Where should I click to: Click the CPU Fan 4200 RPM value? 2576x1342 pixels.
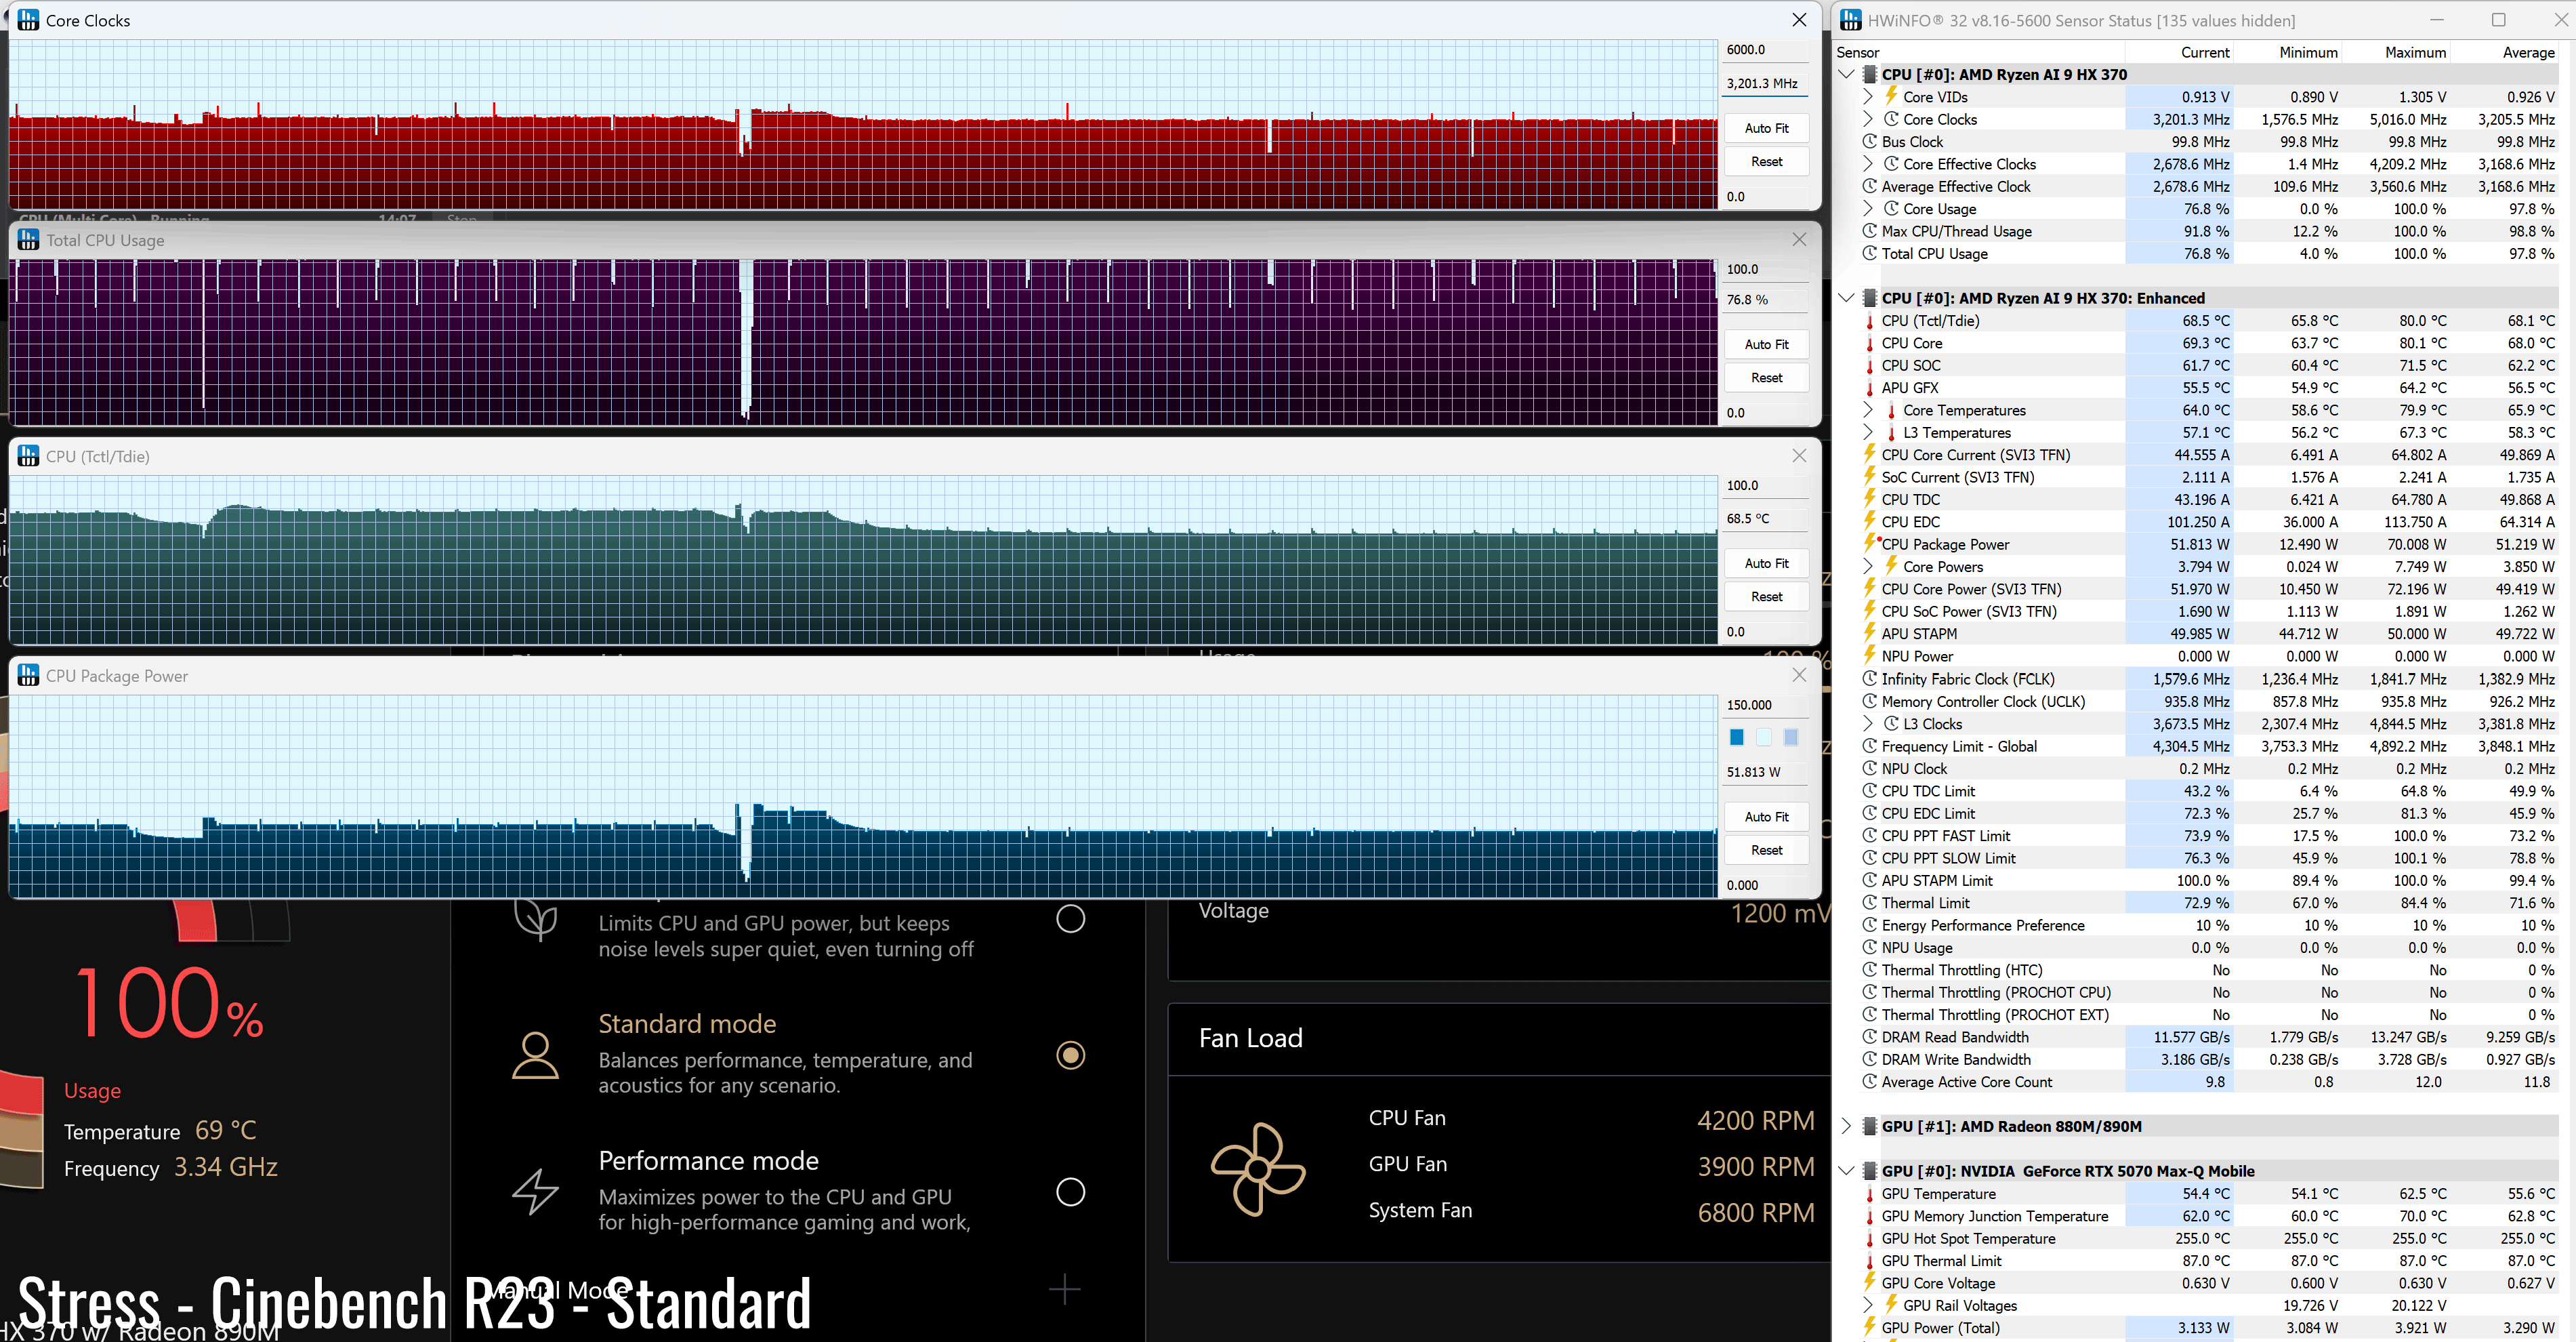point(1755,1120)
